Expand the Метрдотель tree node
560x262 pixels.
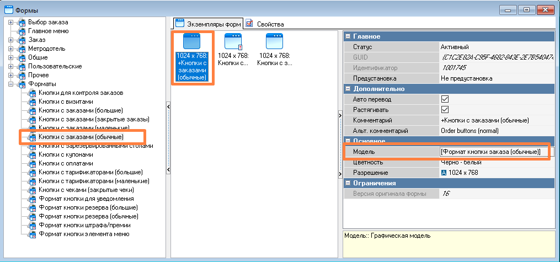point(12,49)
